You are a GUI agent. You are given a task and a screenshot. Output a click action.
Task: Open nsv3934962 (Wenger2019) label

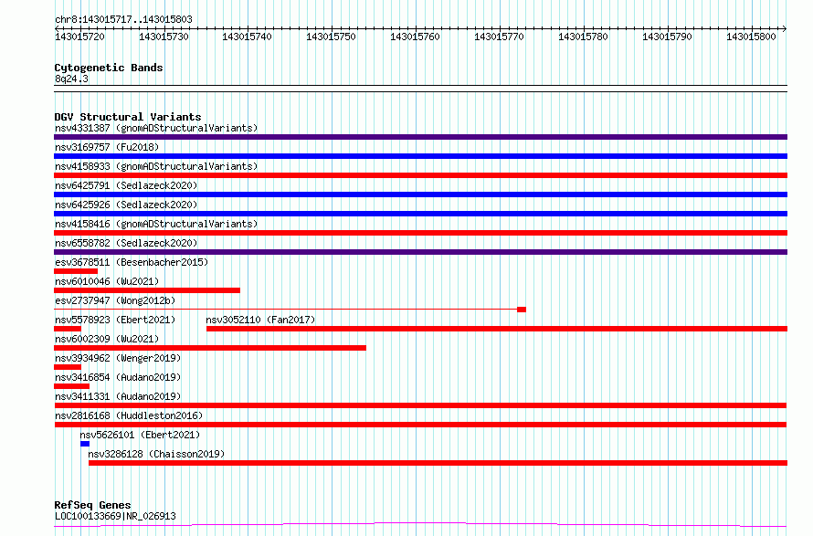coord(118,358)
